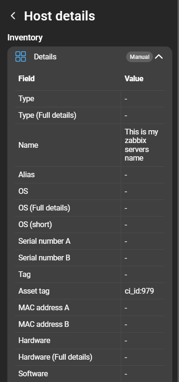Select the Hardware field label
The image size is (179, 382).
pos(34,340)
